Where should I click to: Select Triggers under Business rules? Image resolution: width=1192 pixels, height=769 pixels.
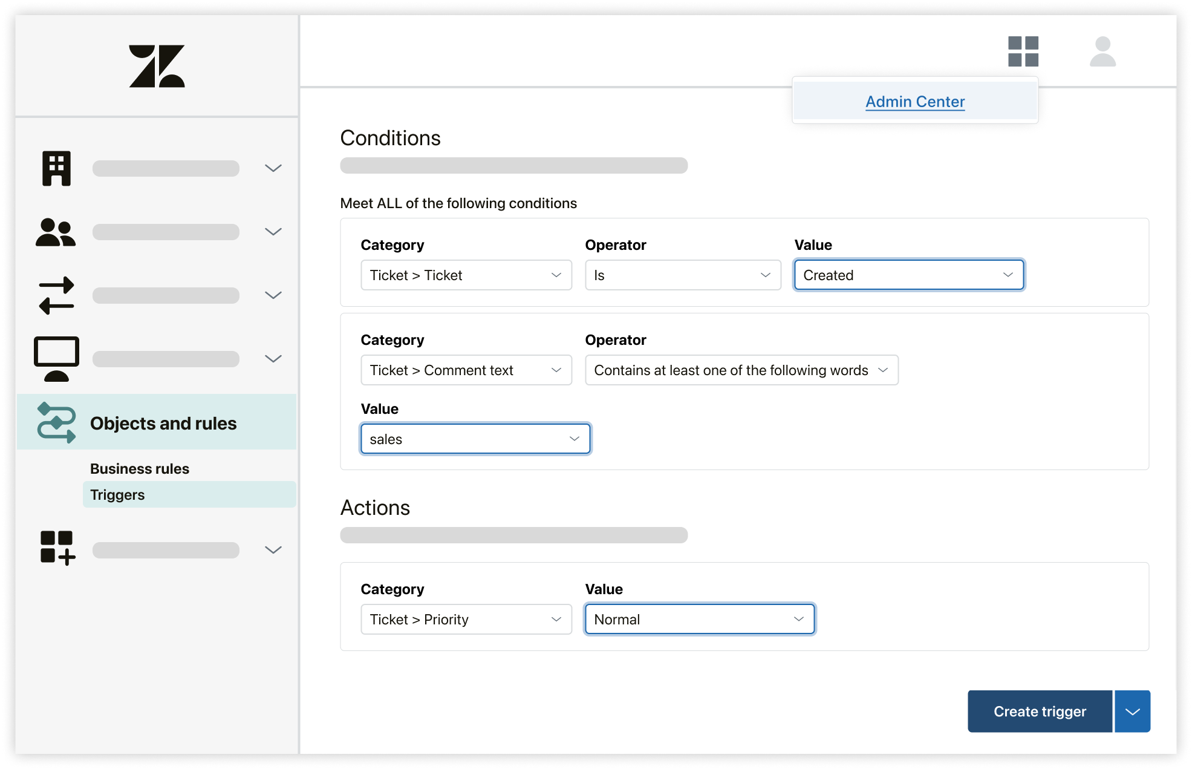118,494
